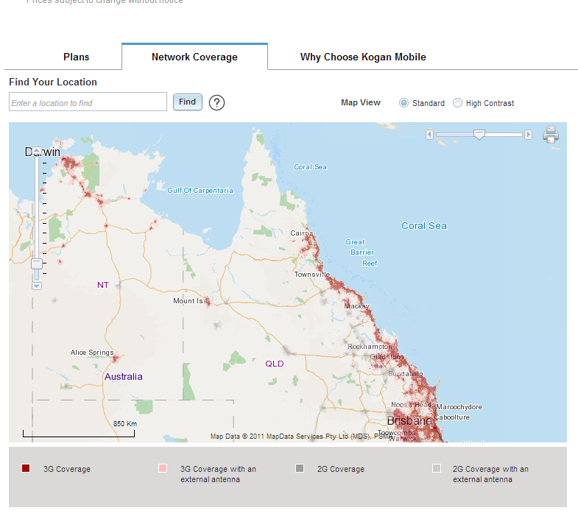Click the Alice Springs map label

(x=92, y=353)
